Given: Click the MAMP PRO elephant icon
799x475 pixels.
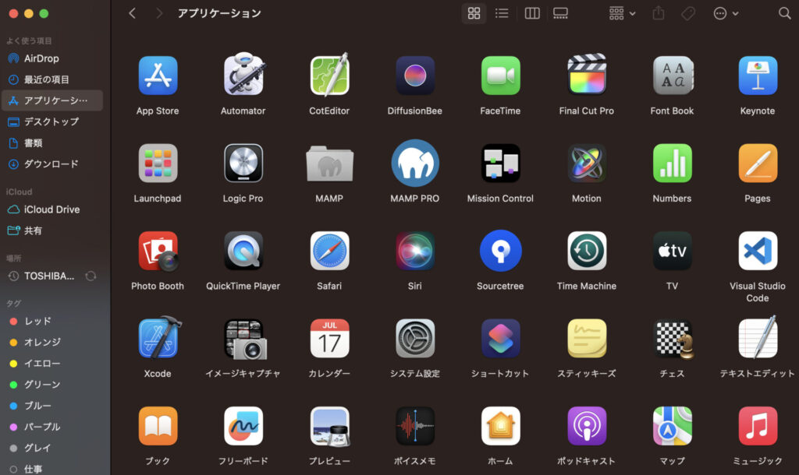Looking at the screenshot, I should click(414, 164).
